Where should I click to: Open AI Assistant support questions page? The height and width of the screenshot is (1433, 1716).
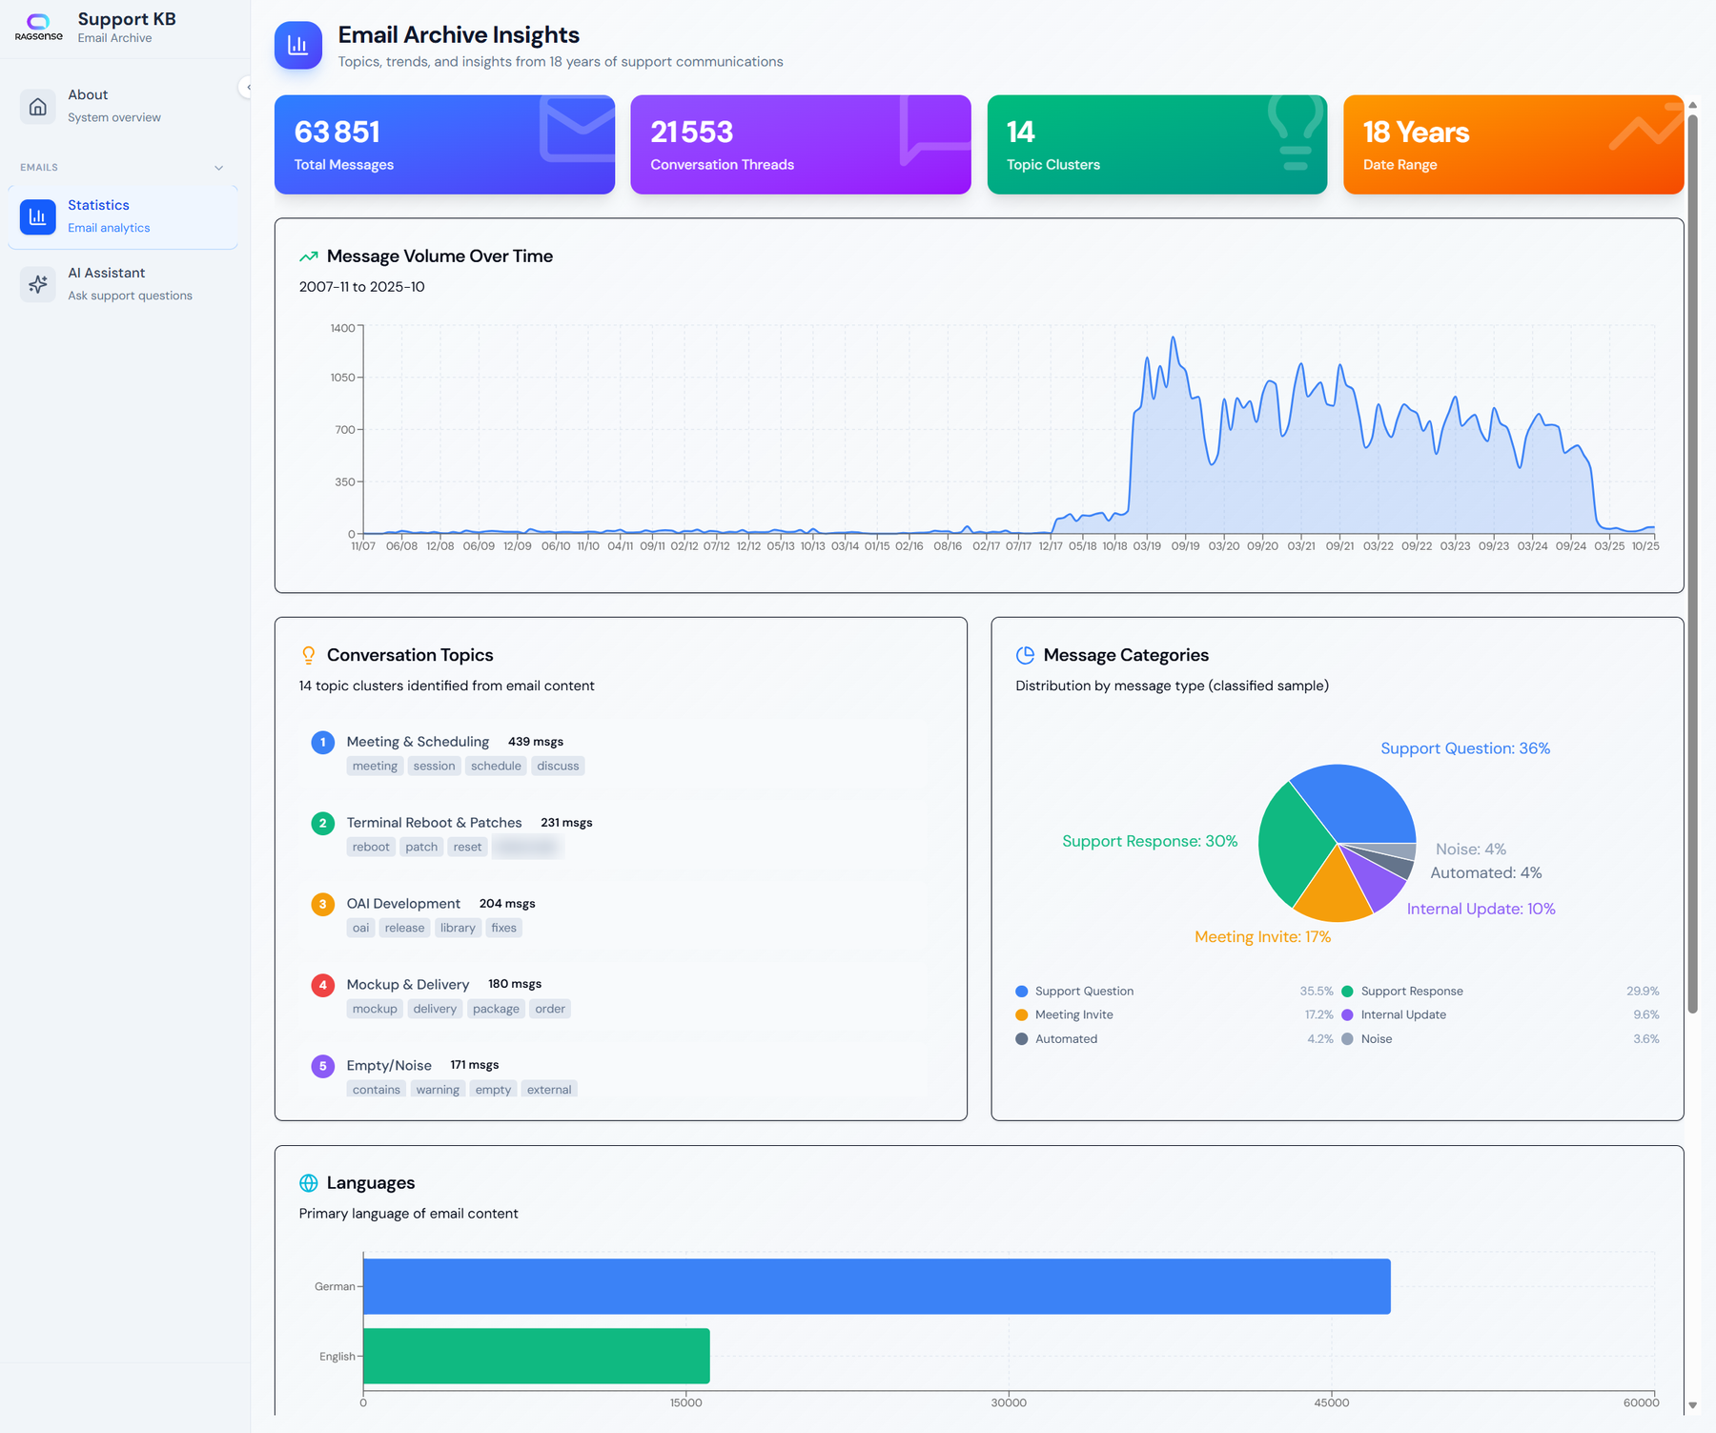coord(123,284)
